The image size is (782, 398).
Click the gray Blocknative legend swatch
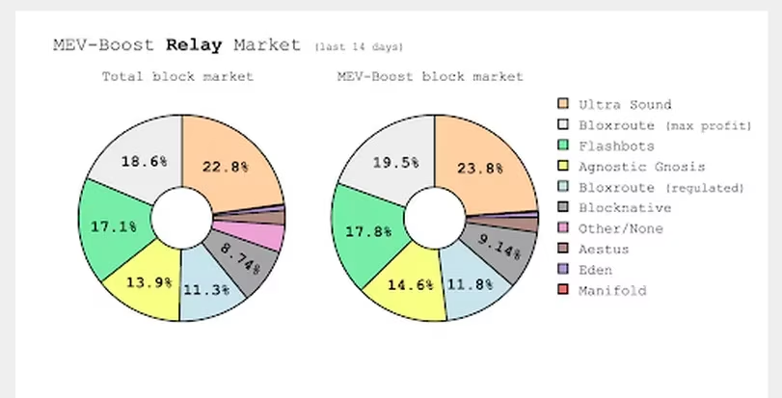pyautogui.click(x=563, y=207)
